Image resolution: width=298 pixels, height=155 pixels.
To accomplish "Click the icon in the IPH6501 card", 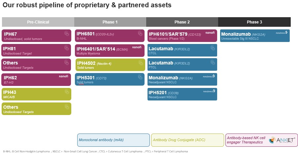I will (140, 33).
